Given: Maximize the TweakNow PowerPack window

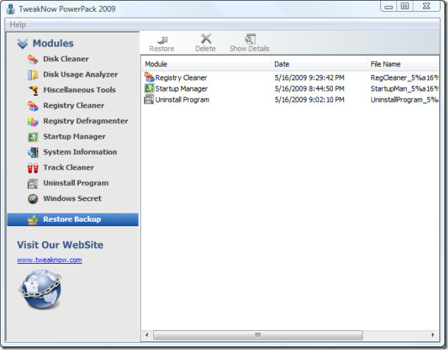Looking at the screenshot, I should coord(405,6).
